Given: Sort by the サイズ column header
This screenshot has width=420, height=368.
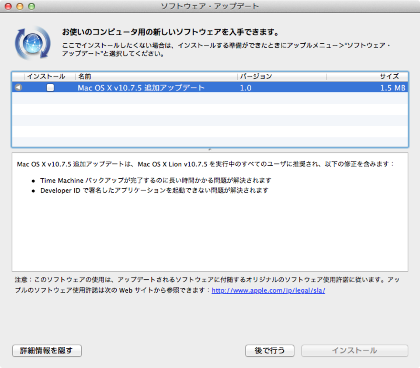Looking at the screenshot, I should pos(367,76).
